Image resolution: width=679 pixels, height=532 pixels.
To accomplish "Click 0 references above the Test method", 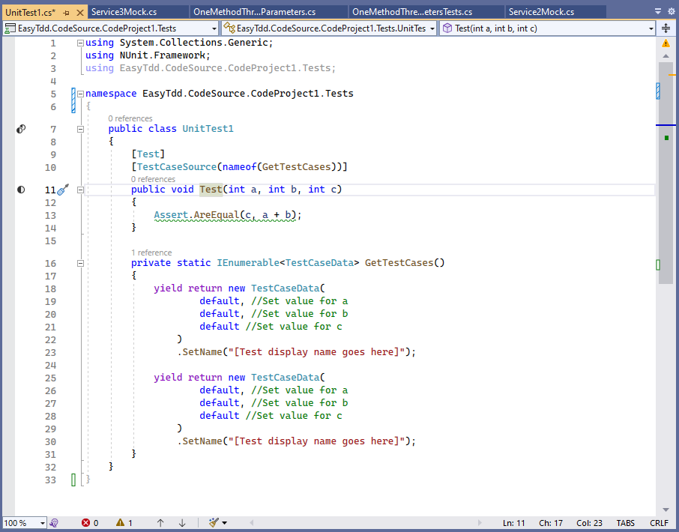I will click(x=153, y=179).
